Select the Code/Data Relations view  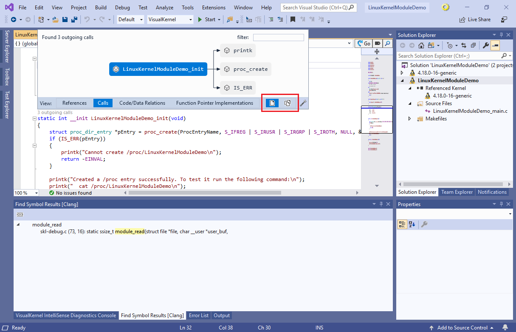[142, 103]
